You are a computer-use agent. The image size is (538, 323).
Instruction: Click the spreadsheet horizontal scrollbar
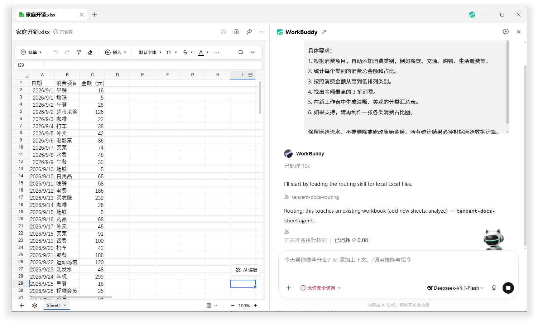click(71, 297)
